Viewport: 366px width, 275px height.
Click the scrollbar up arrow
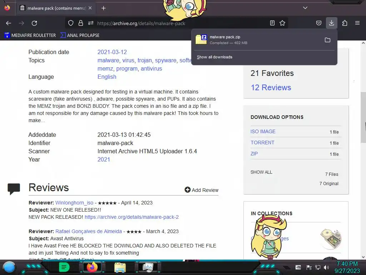click(363, 43)
